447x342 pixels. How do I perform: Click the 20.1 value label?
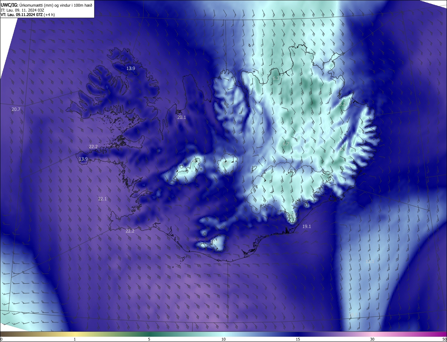click(x=182, y=117)
